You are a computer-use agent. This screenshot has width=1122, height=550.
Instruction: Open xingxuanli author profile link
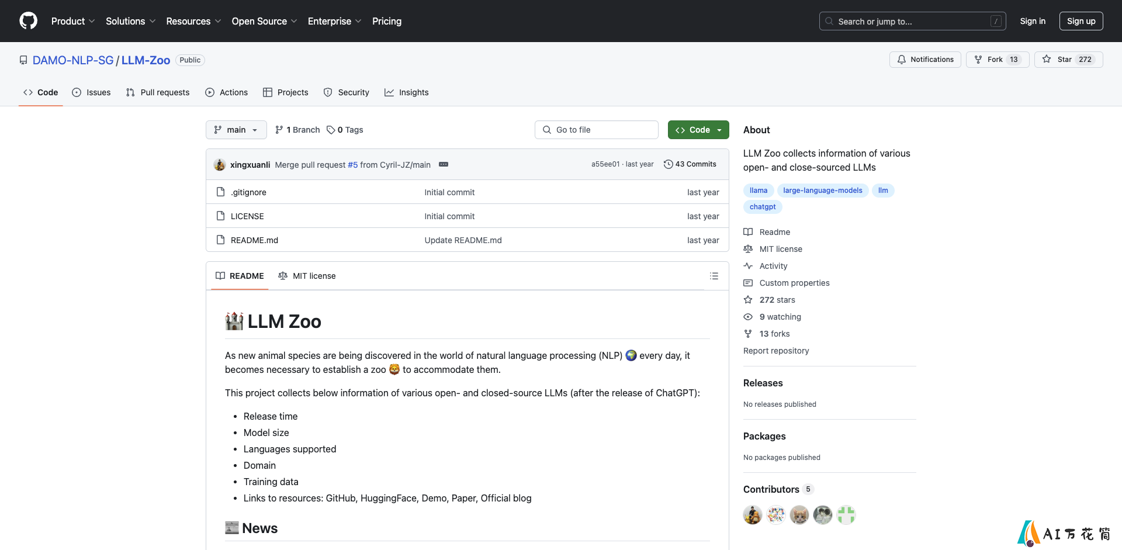[250, 165]
